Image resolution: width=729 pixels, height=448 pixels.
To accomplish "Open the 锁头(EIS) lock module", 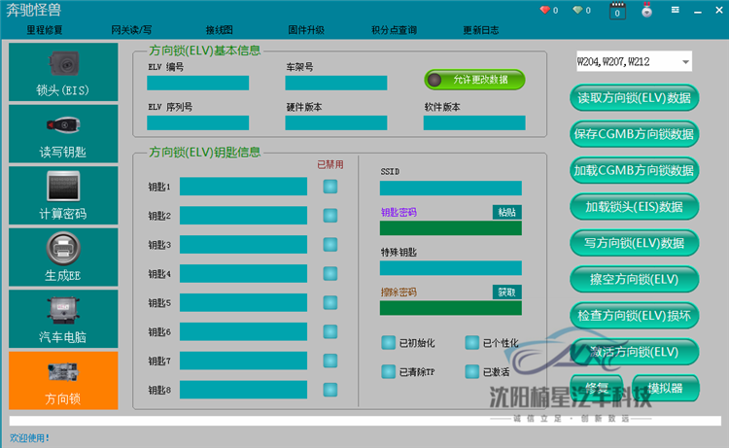I will pos(63,74).
